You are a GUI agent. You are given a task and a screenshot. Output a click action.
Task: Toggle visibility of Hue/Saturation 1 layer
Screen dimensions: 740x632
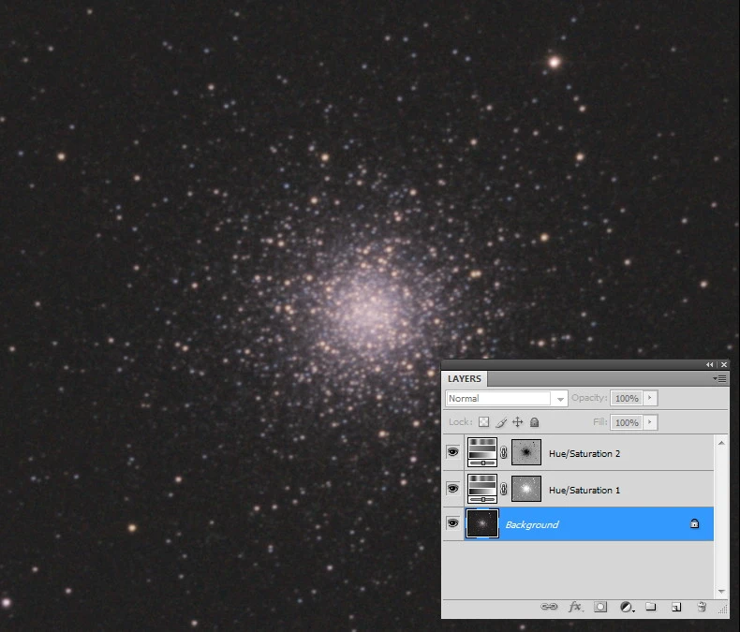[452, 489]
